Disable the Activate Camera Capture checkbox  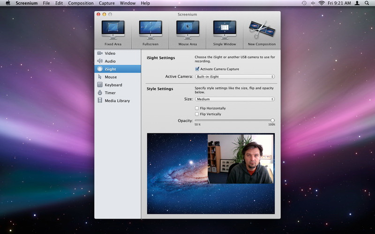[x=197, y=69]
